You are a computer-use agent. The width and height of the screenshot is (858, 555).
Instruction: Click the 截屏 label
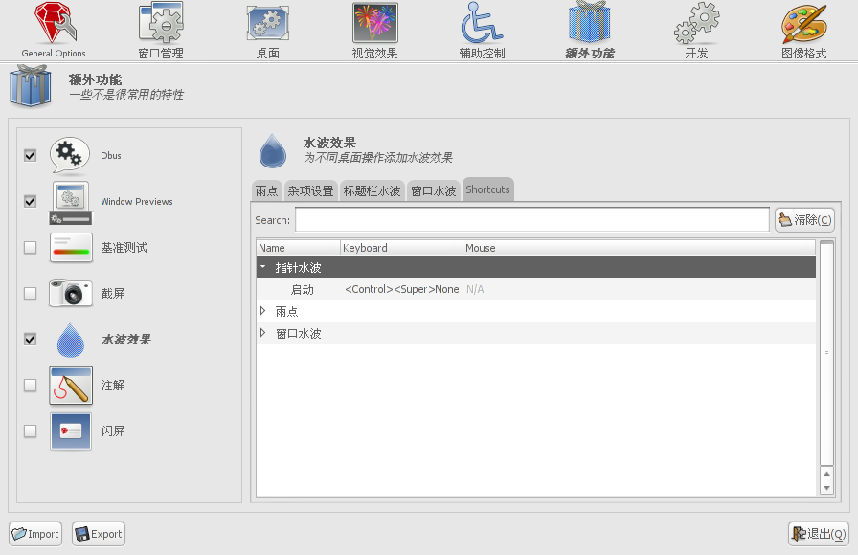[x=112, y=293]
